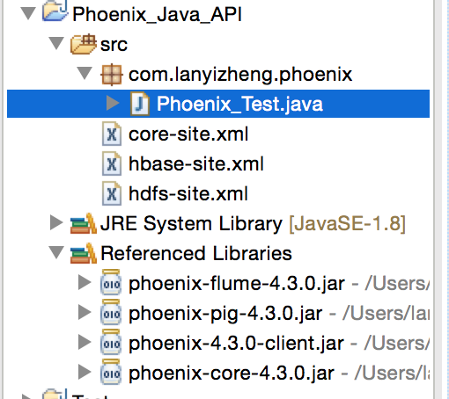Open hdfs-site.xml file entry
The image size is (449, 399).
point(188,193)
